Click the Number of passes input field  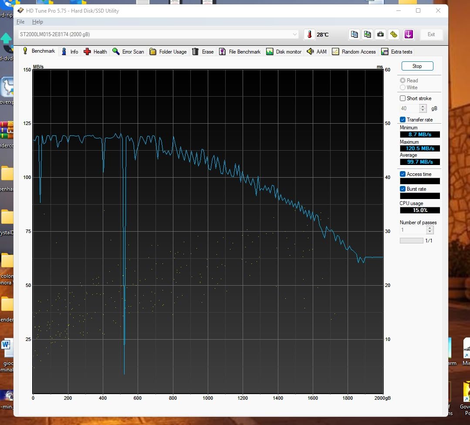tap(413, 230)
